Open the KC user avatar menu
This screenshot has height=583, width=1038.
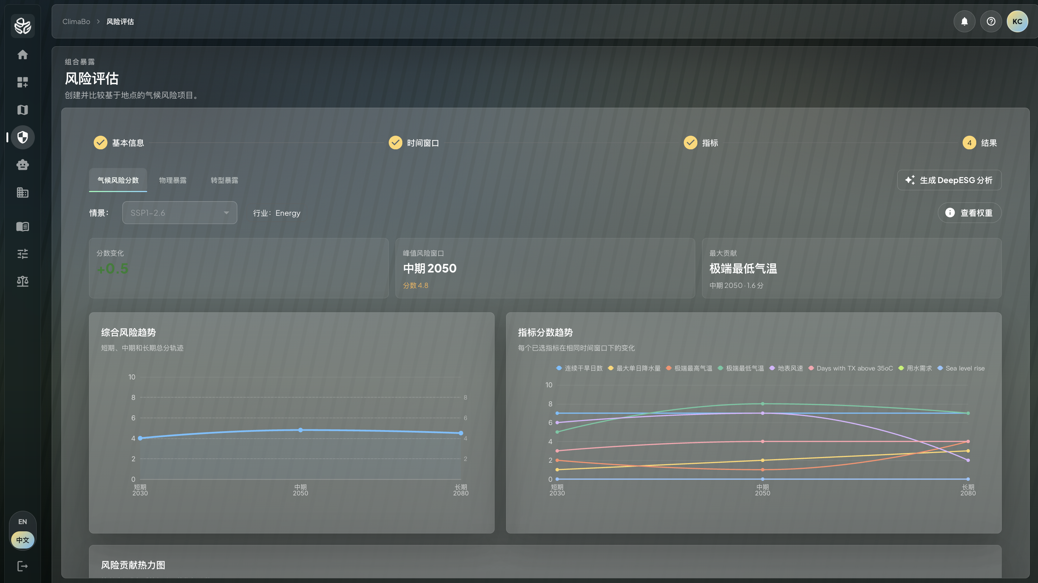(x=1018, y=21)
